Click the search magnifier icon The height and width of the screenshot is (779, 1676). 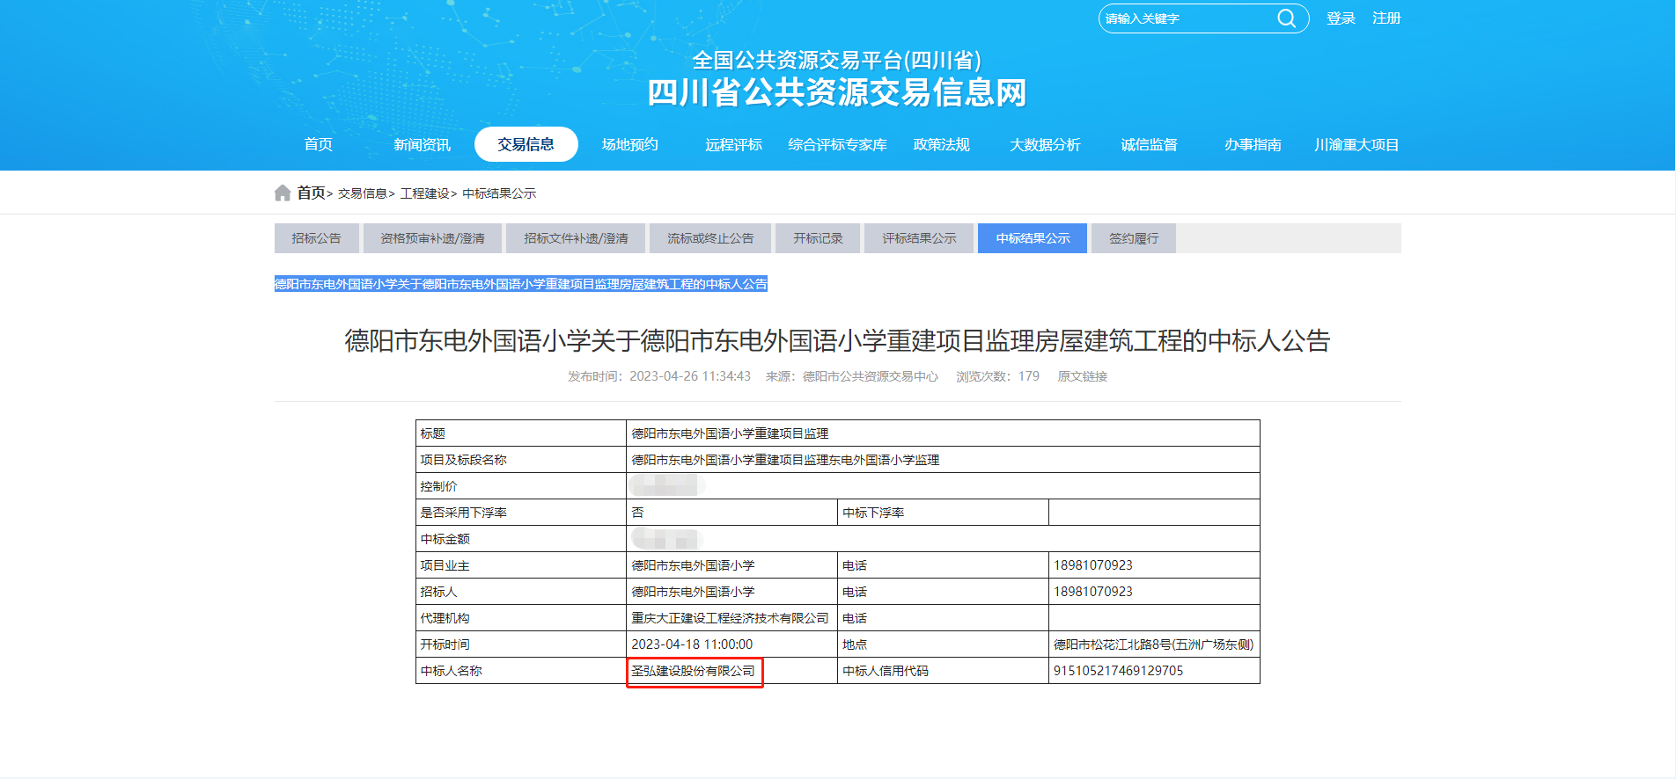pyautogui.click(x=1286, y=18)
